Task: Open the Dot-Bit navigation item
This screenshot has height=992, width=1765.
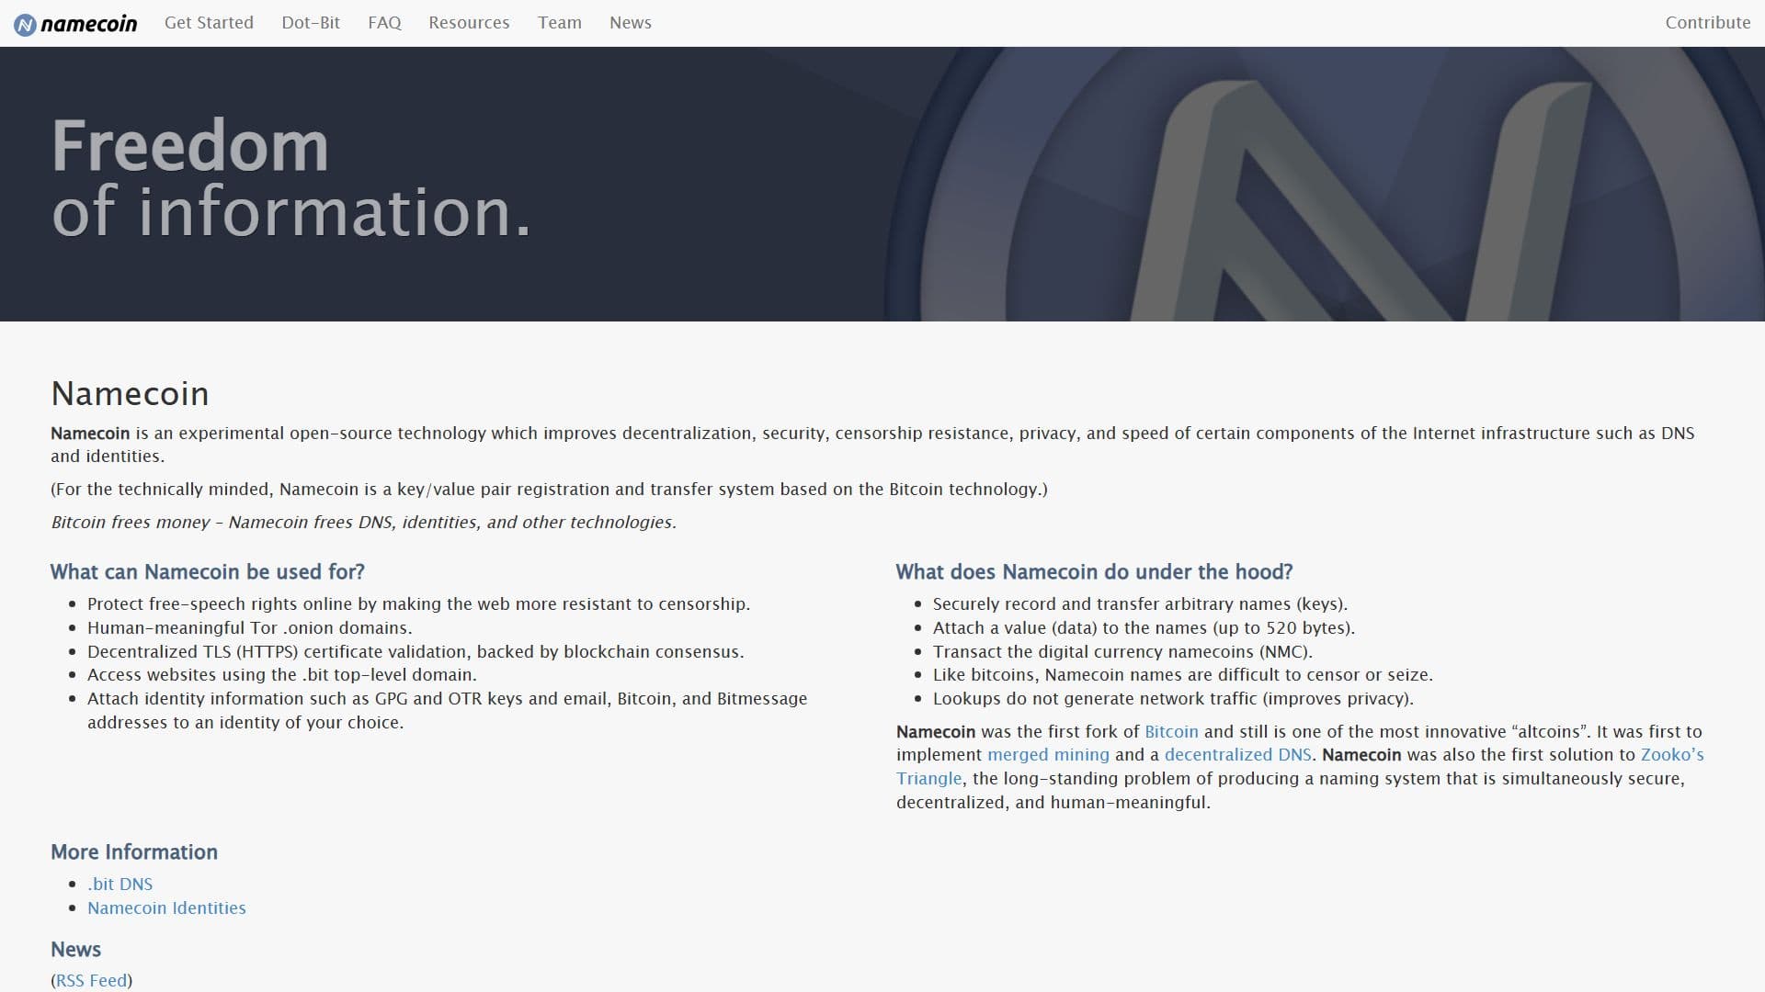Action: coord(311,23)
